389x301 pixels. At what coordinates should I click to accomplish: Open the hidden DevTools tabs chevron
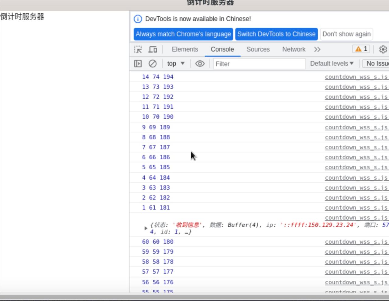tap(317, 49)
